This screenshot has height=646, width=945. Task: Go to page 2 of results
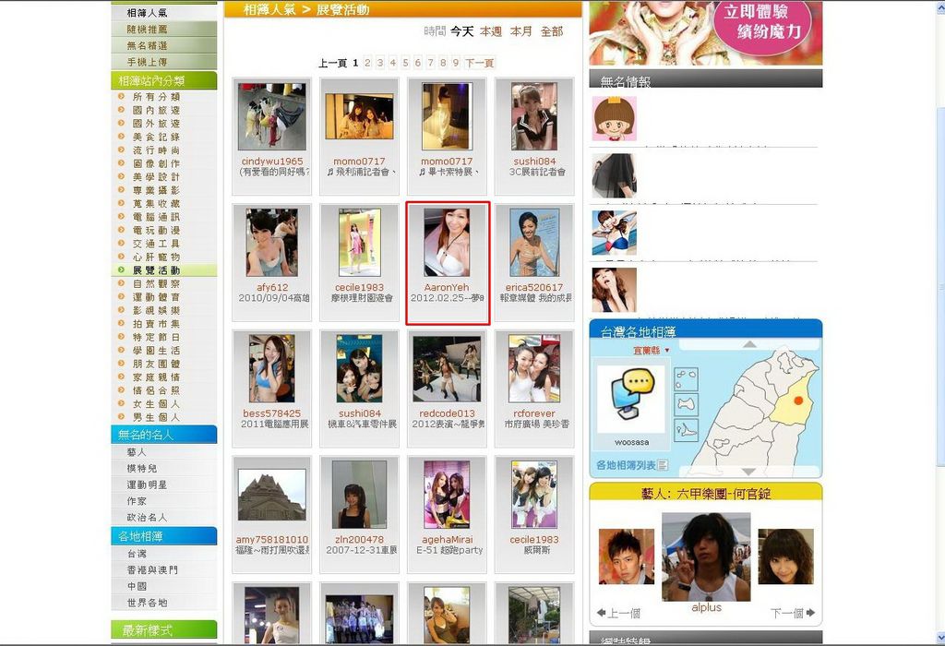[367, 63]
